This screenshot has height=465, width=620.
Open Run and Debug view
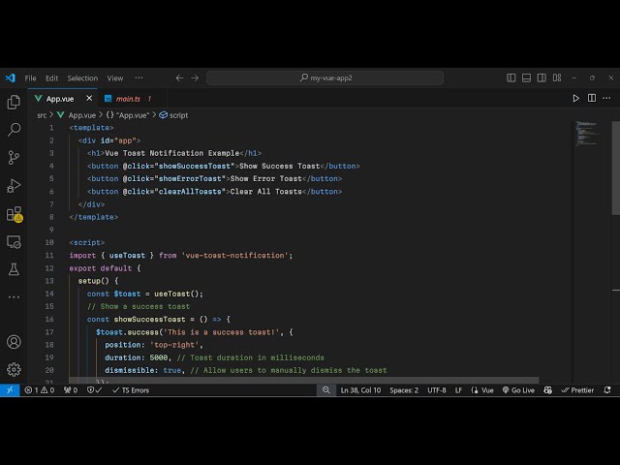point(14,185)
